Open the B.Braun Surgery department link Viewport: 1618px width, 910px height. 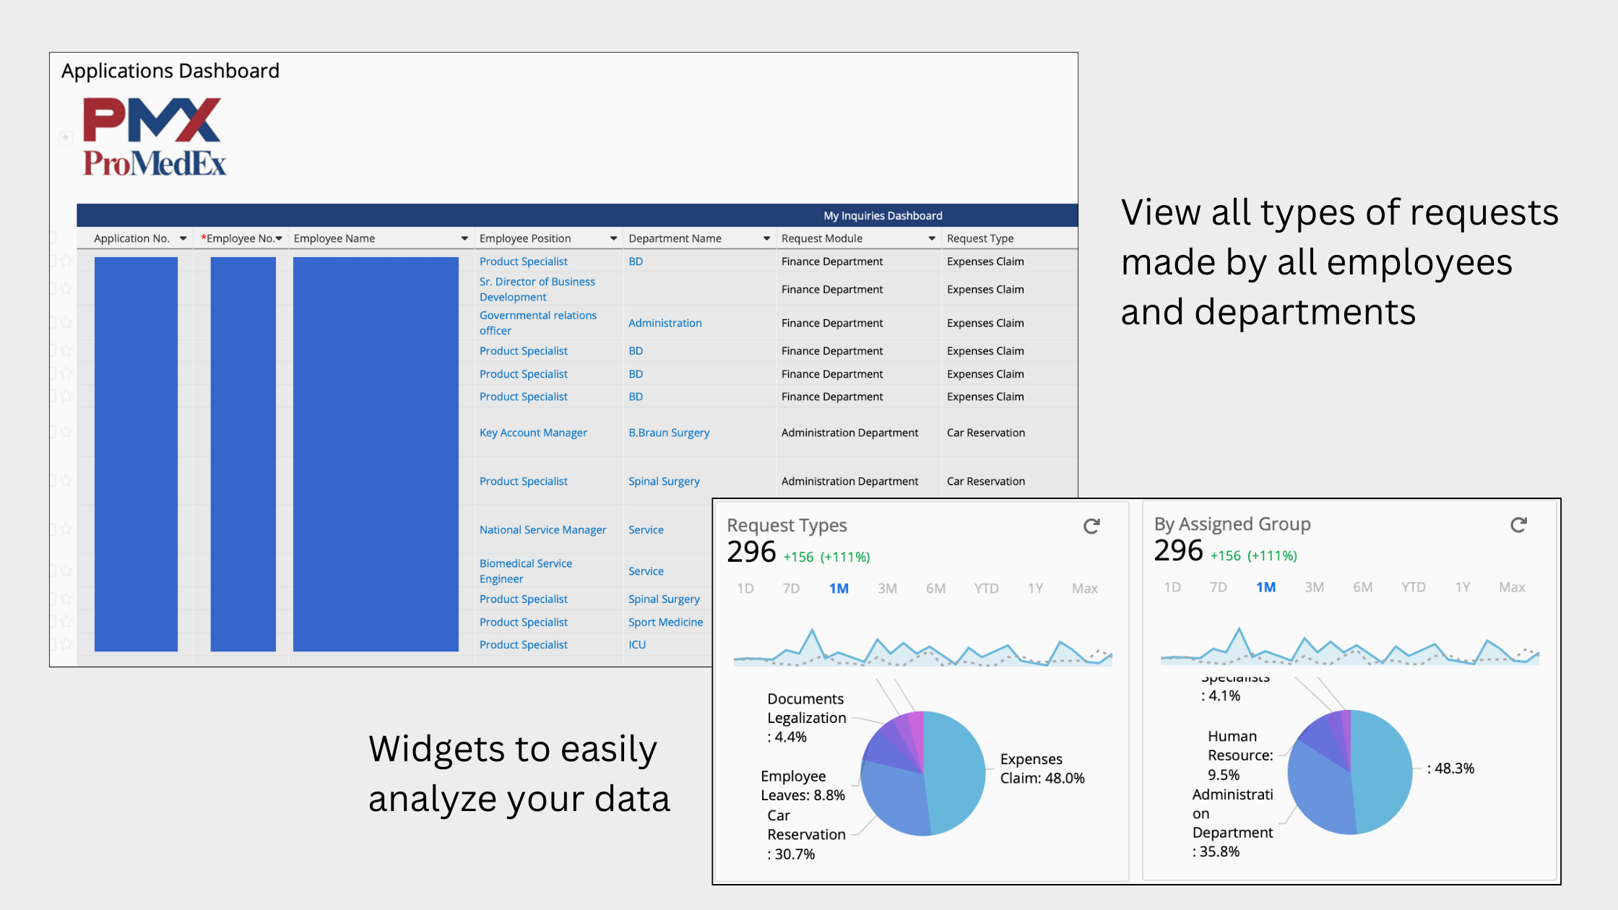669,433
